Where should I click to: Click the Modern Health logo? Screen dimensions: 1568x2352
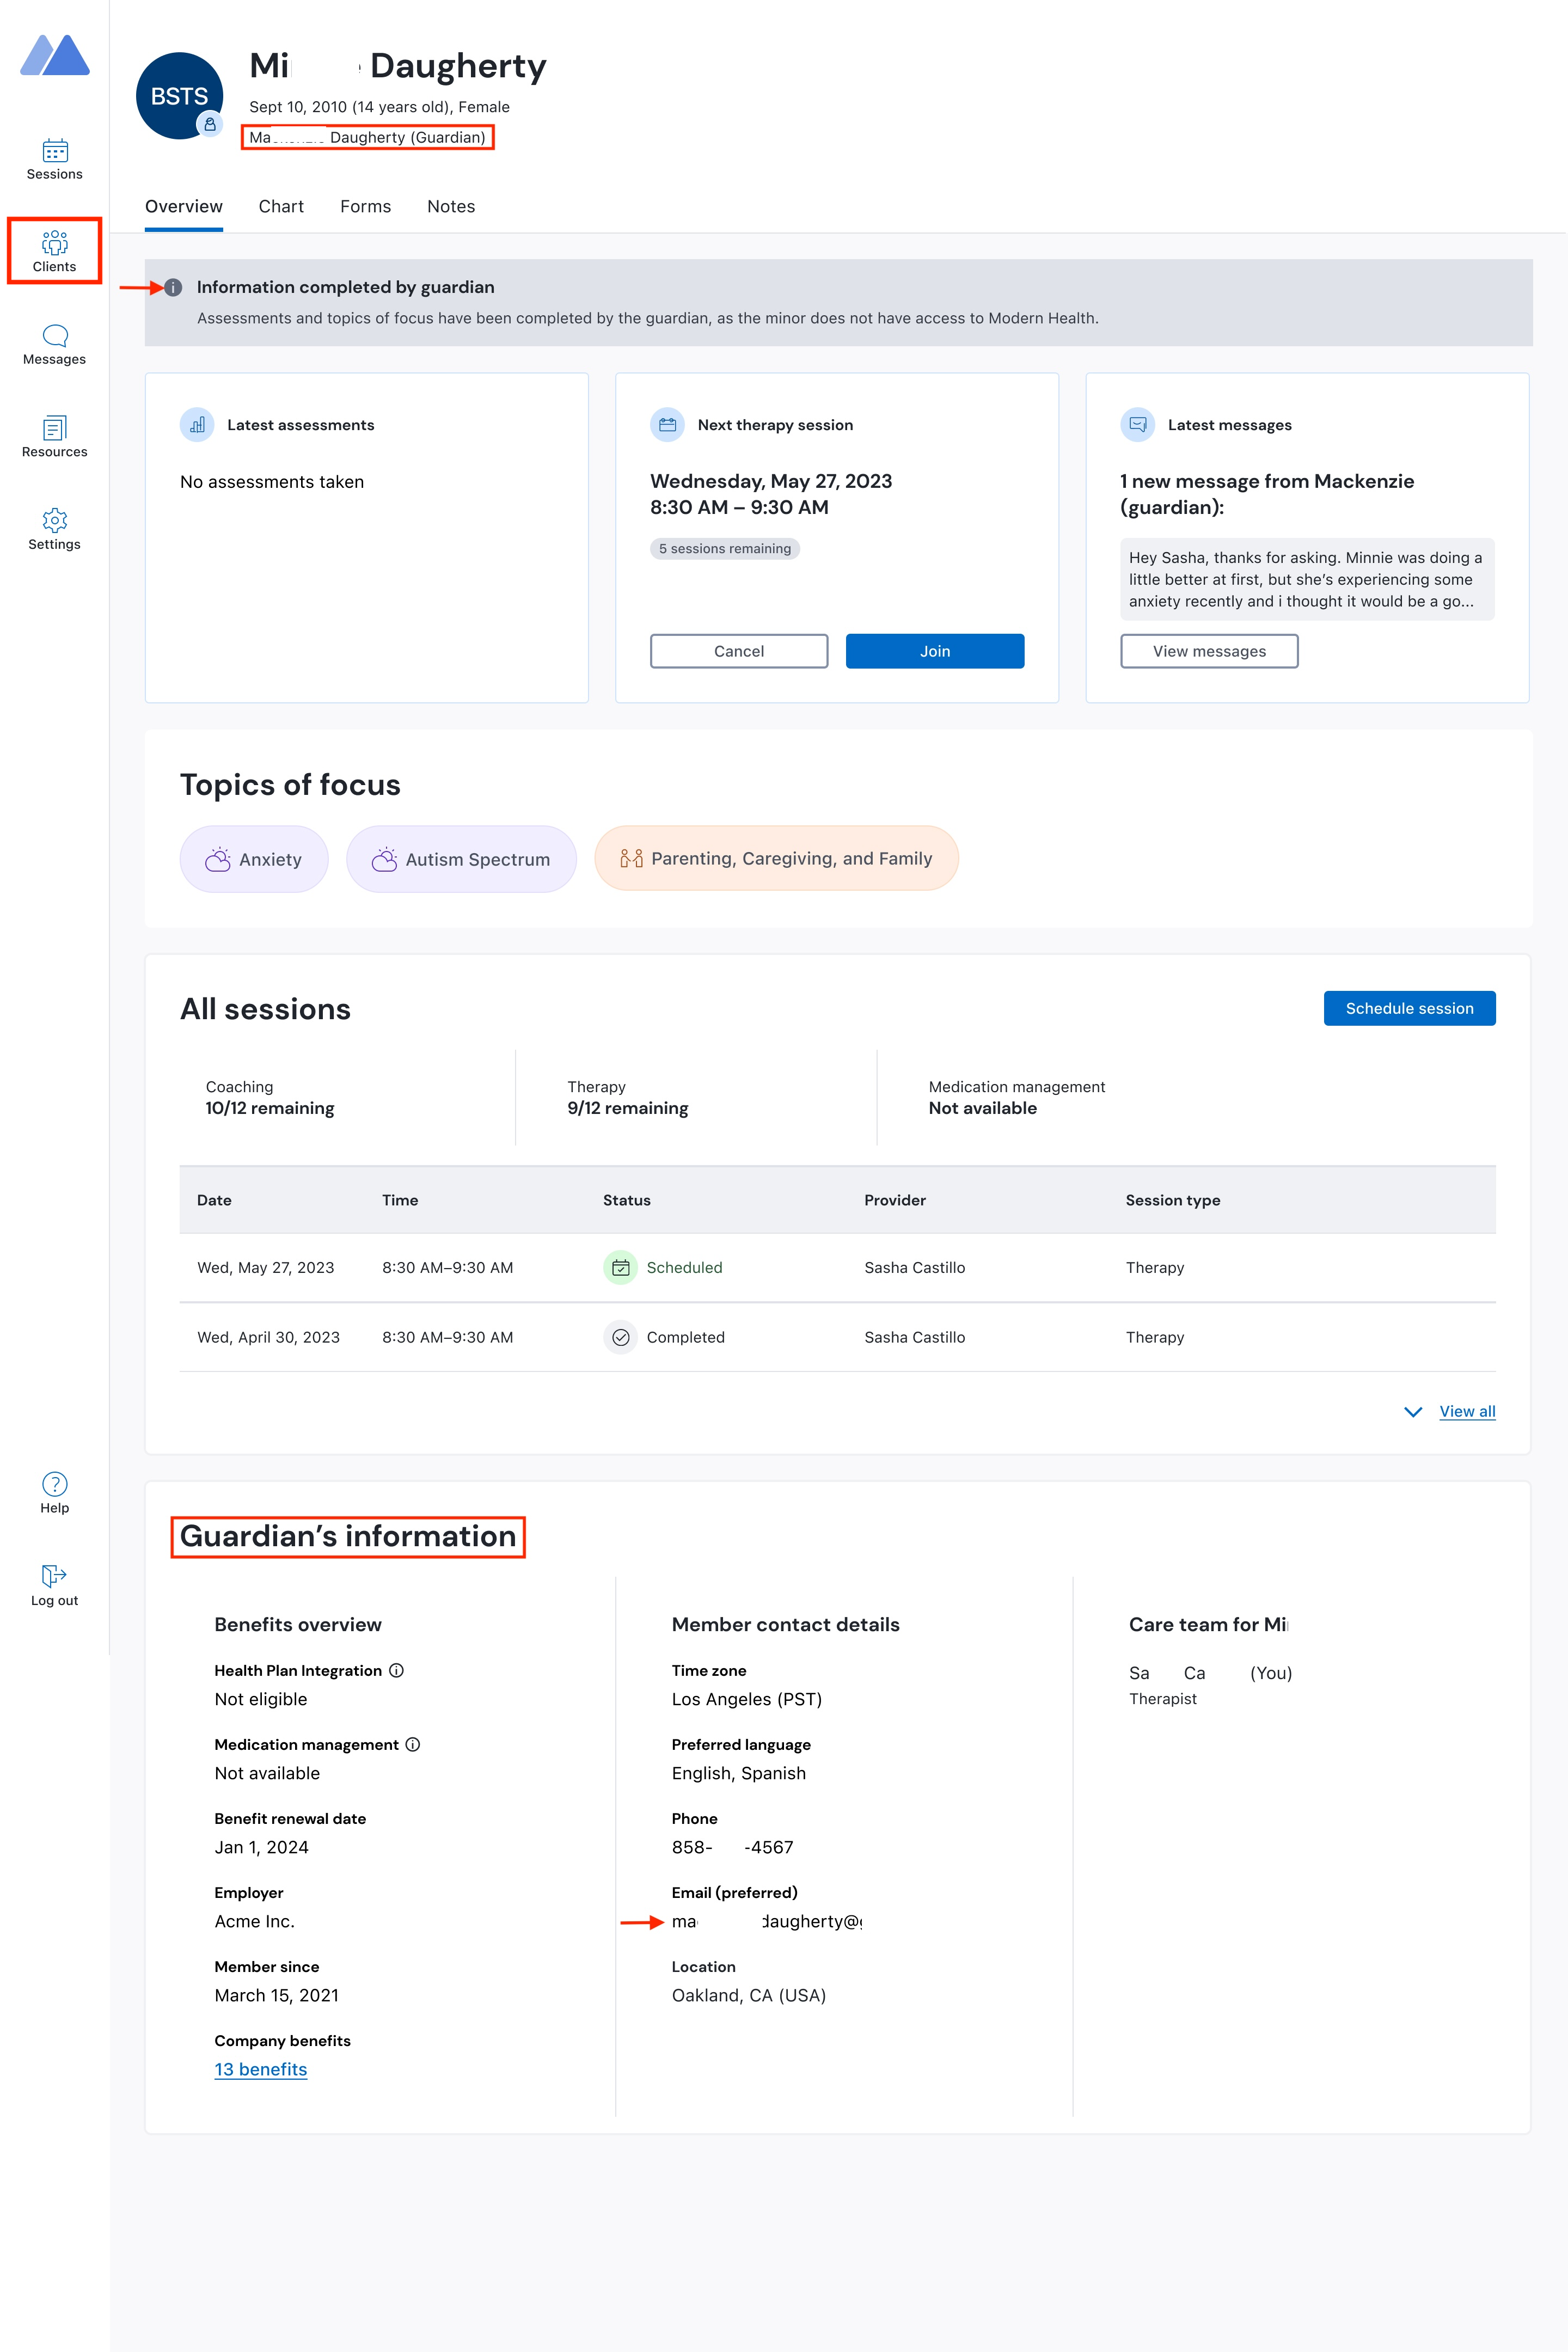(x=55, y=55)
